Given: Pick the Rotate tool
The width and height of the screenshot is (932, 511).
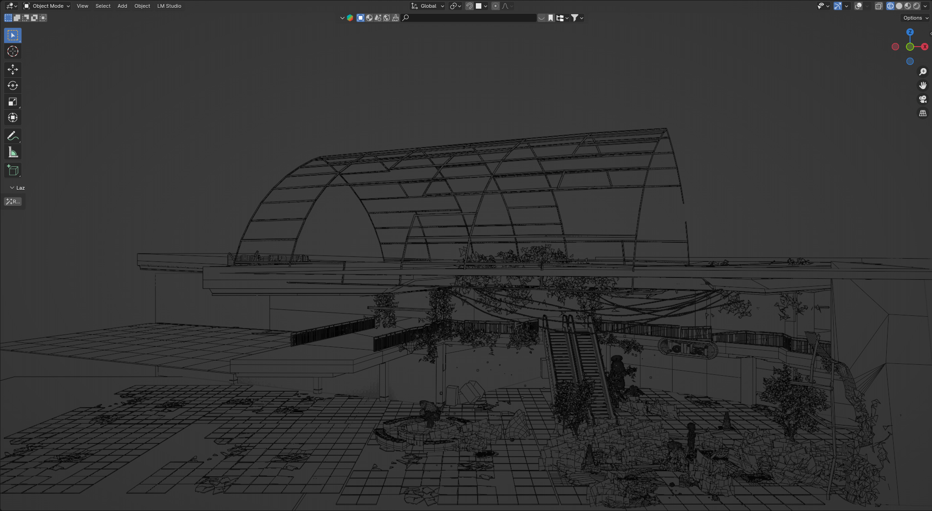Looking at the screenshot, I should click(13, 85).
